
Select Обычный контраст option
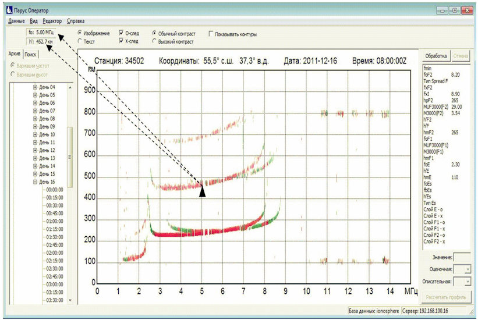[154, 33]
